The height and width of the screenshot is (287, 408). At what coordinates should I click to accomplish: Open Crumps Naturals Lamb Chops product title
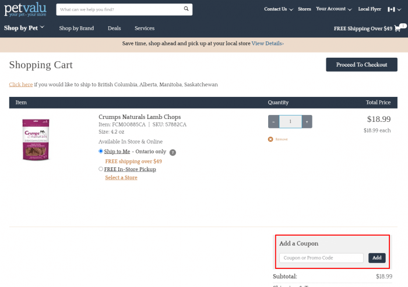pos(139,117)
